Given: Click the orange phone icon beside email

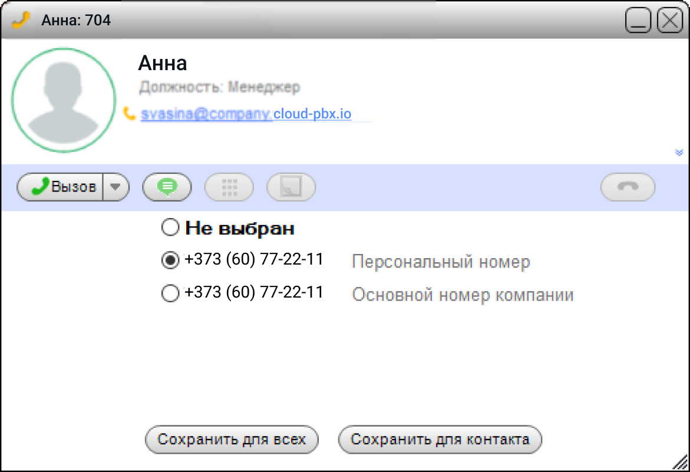Looking at the screenshot, I should coord(130,113).
